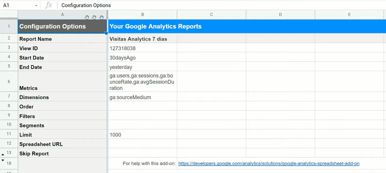This screenshot has width=386, height=173.
Task: Select the cell with 1000
Action: tap(143, 134)
